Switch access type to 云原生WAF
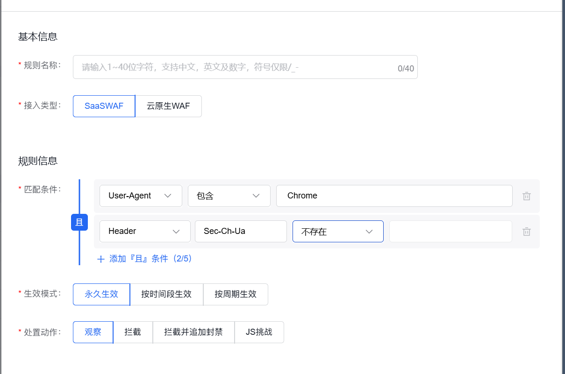Viewport: 565px width, 374px height. [x=168, y=106]
